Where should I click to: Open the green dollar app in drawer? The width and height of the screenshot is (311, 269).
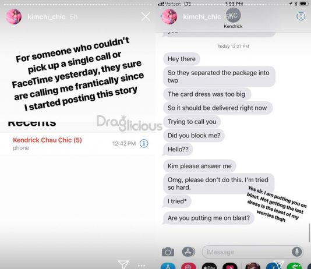pyautogui.click(x=294, y=266)
